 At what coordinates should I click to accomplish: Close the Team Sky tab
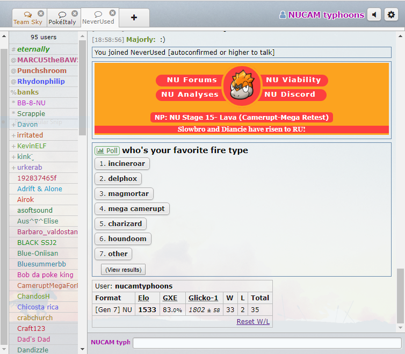tap(41, 13)
